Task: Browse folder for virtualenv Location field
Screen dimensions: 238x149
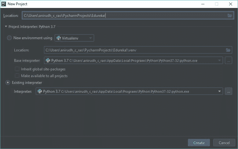Action: [x=228, y=50]
